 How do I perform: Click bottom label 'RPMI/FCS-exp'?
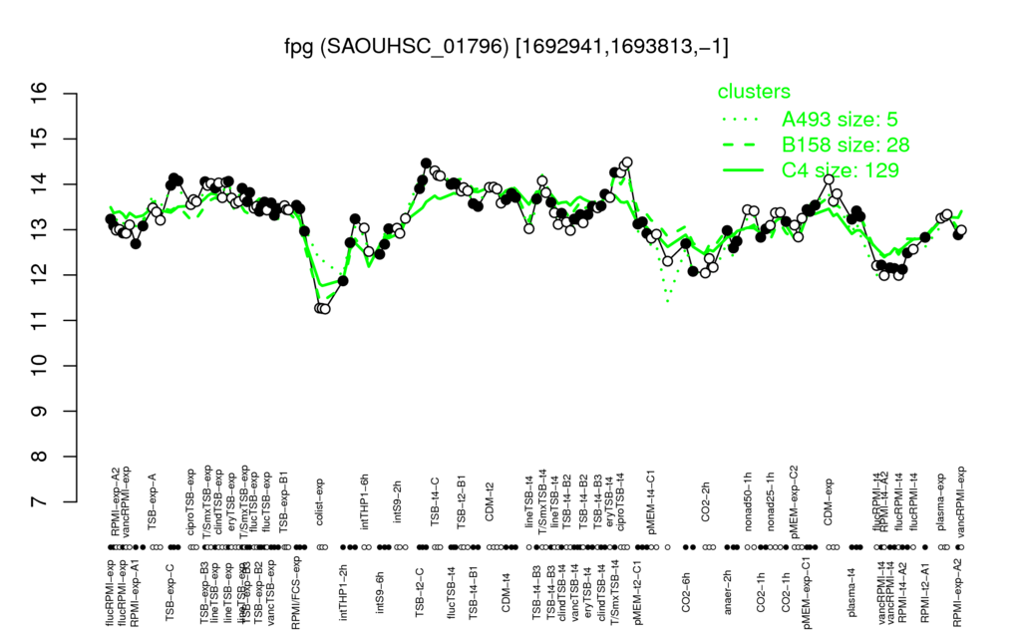click(x=295, y=594)
